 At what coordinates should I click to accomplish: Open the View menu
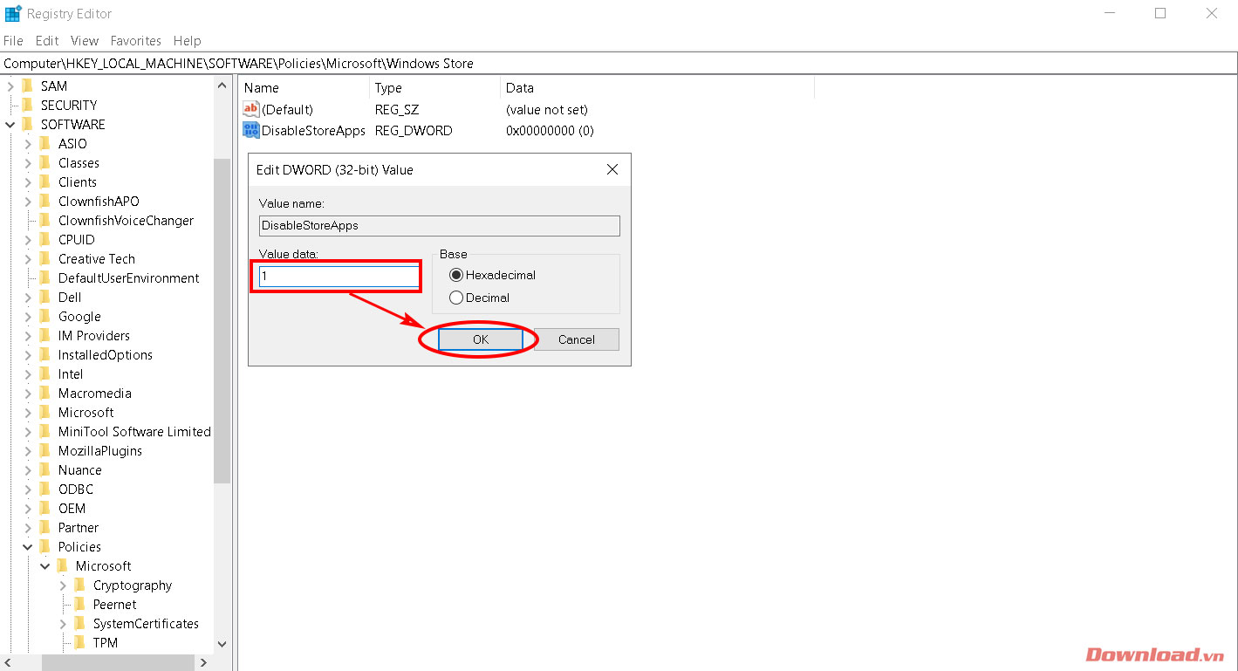85,41
